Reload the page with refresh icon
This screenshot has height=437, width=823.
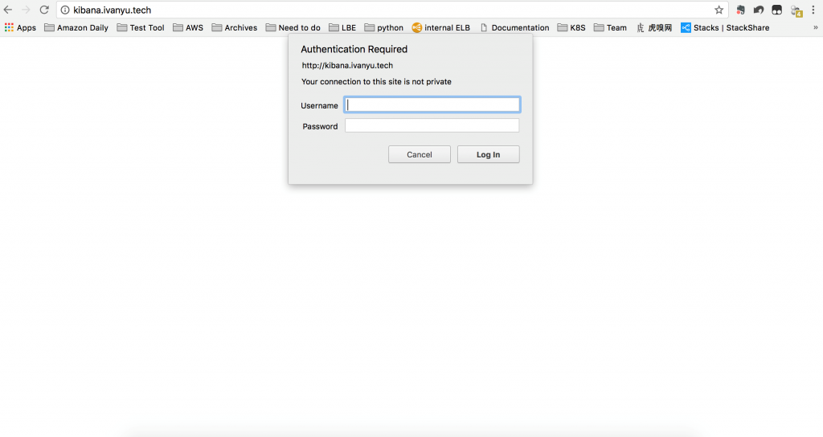tap(44, 10)
